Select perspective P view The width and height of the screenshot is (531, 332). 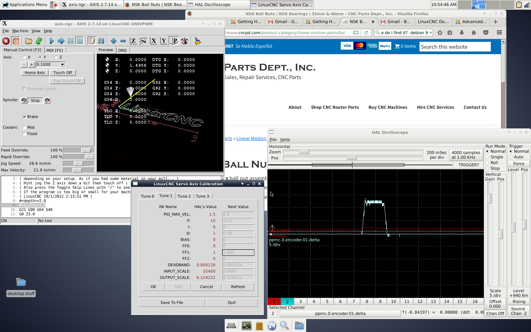174,41
